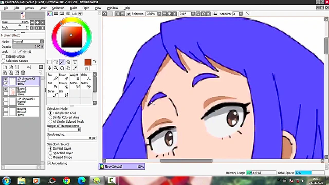The image size is (329, 185).
Task: Show the RGB slider panel
Action: (x=56, y=14)
